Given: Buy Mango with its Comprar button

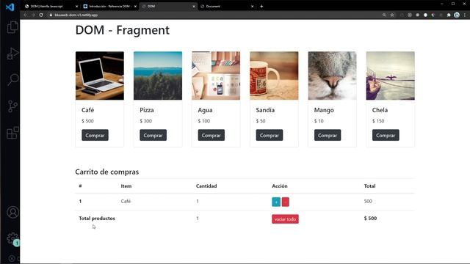Looking at the screenshot, I should click(328, 135).
